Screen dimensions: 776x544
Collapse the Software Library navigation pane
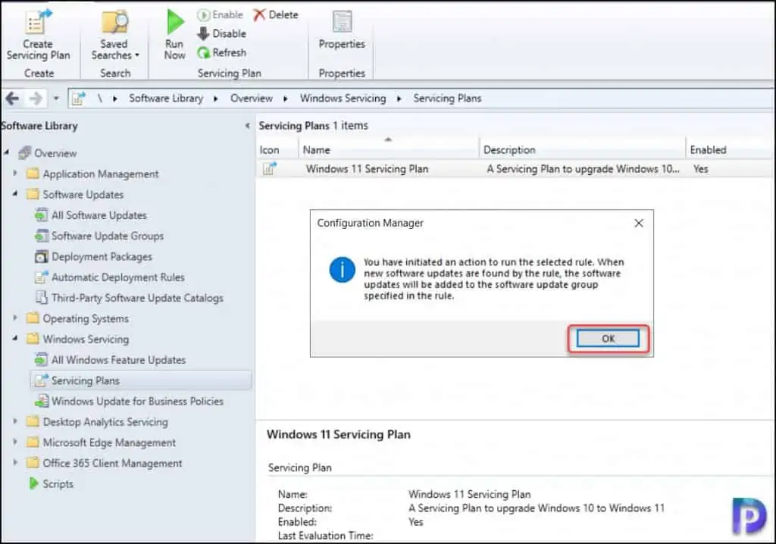click(248, 126)
